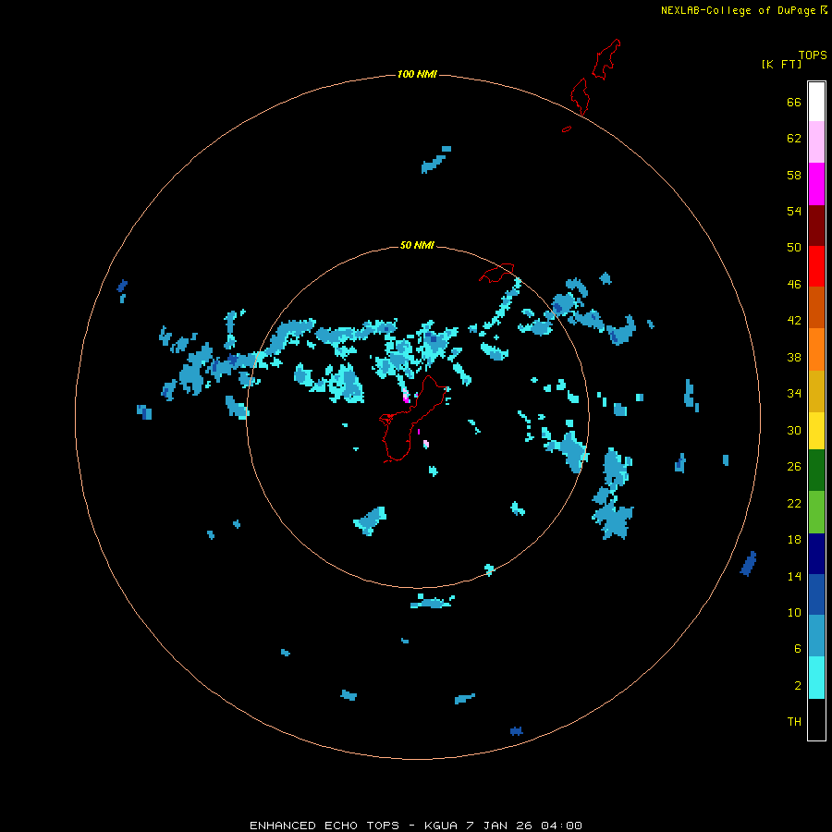Screen dimensions: 832x832
Task: Select the bright orange legend swatch
Action: 816,349
